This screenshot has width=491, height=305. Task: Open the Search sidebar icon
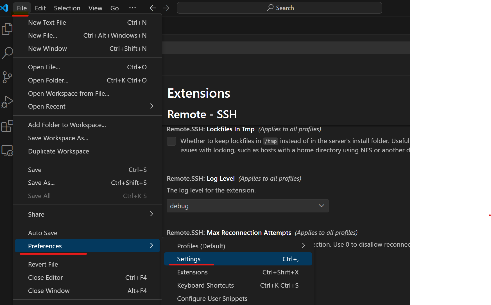[7, 53]
